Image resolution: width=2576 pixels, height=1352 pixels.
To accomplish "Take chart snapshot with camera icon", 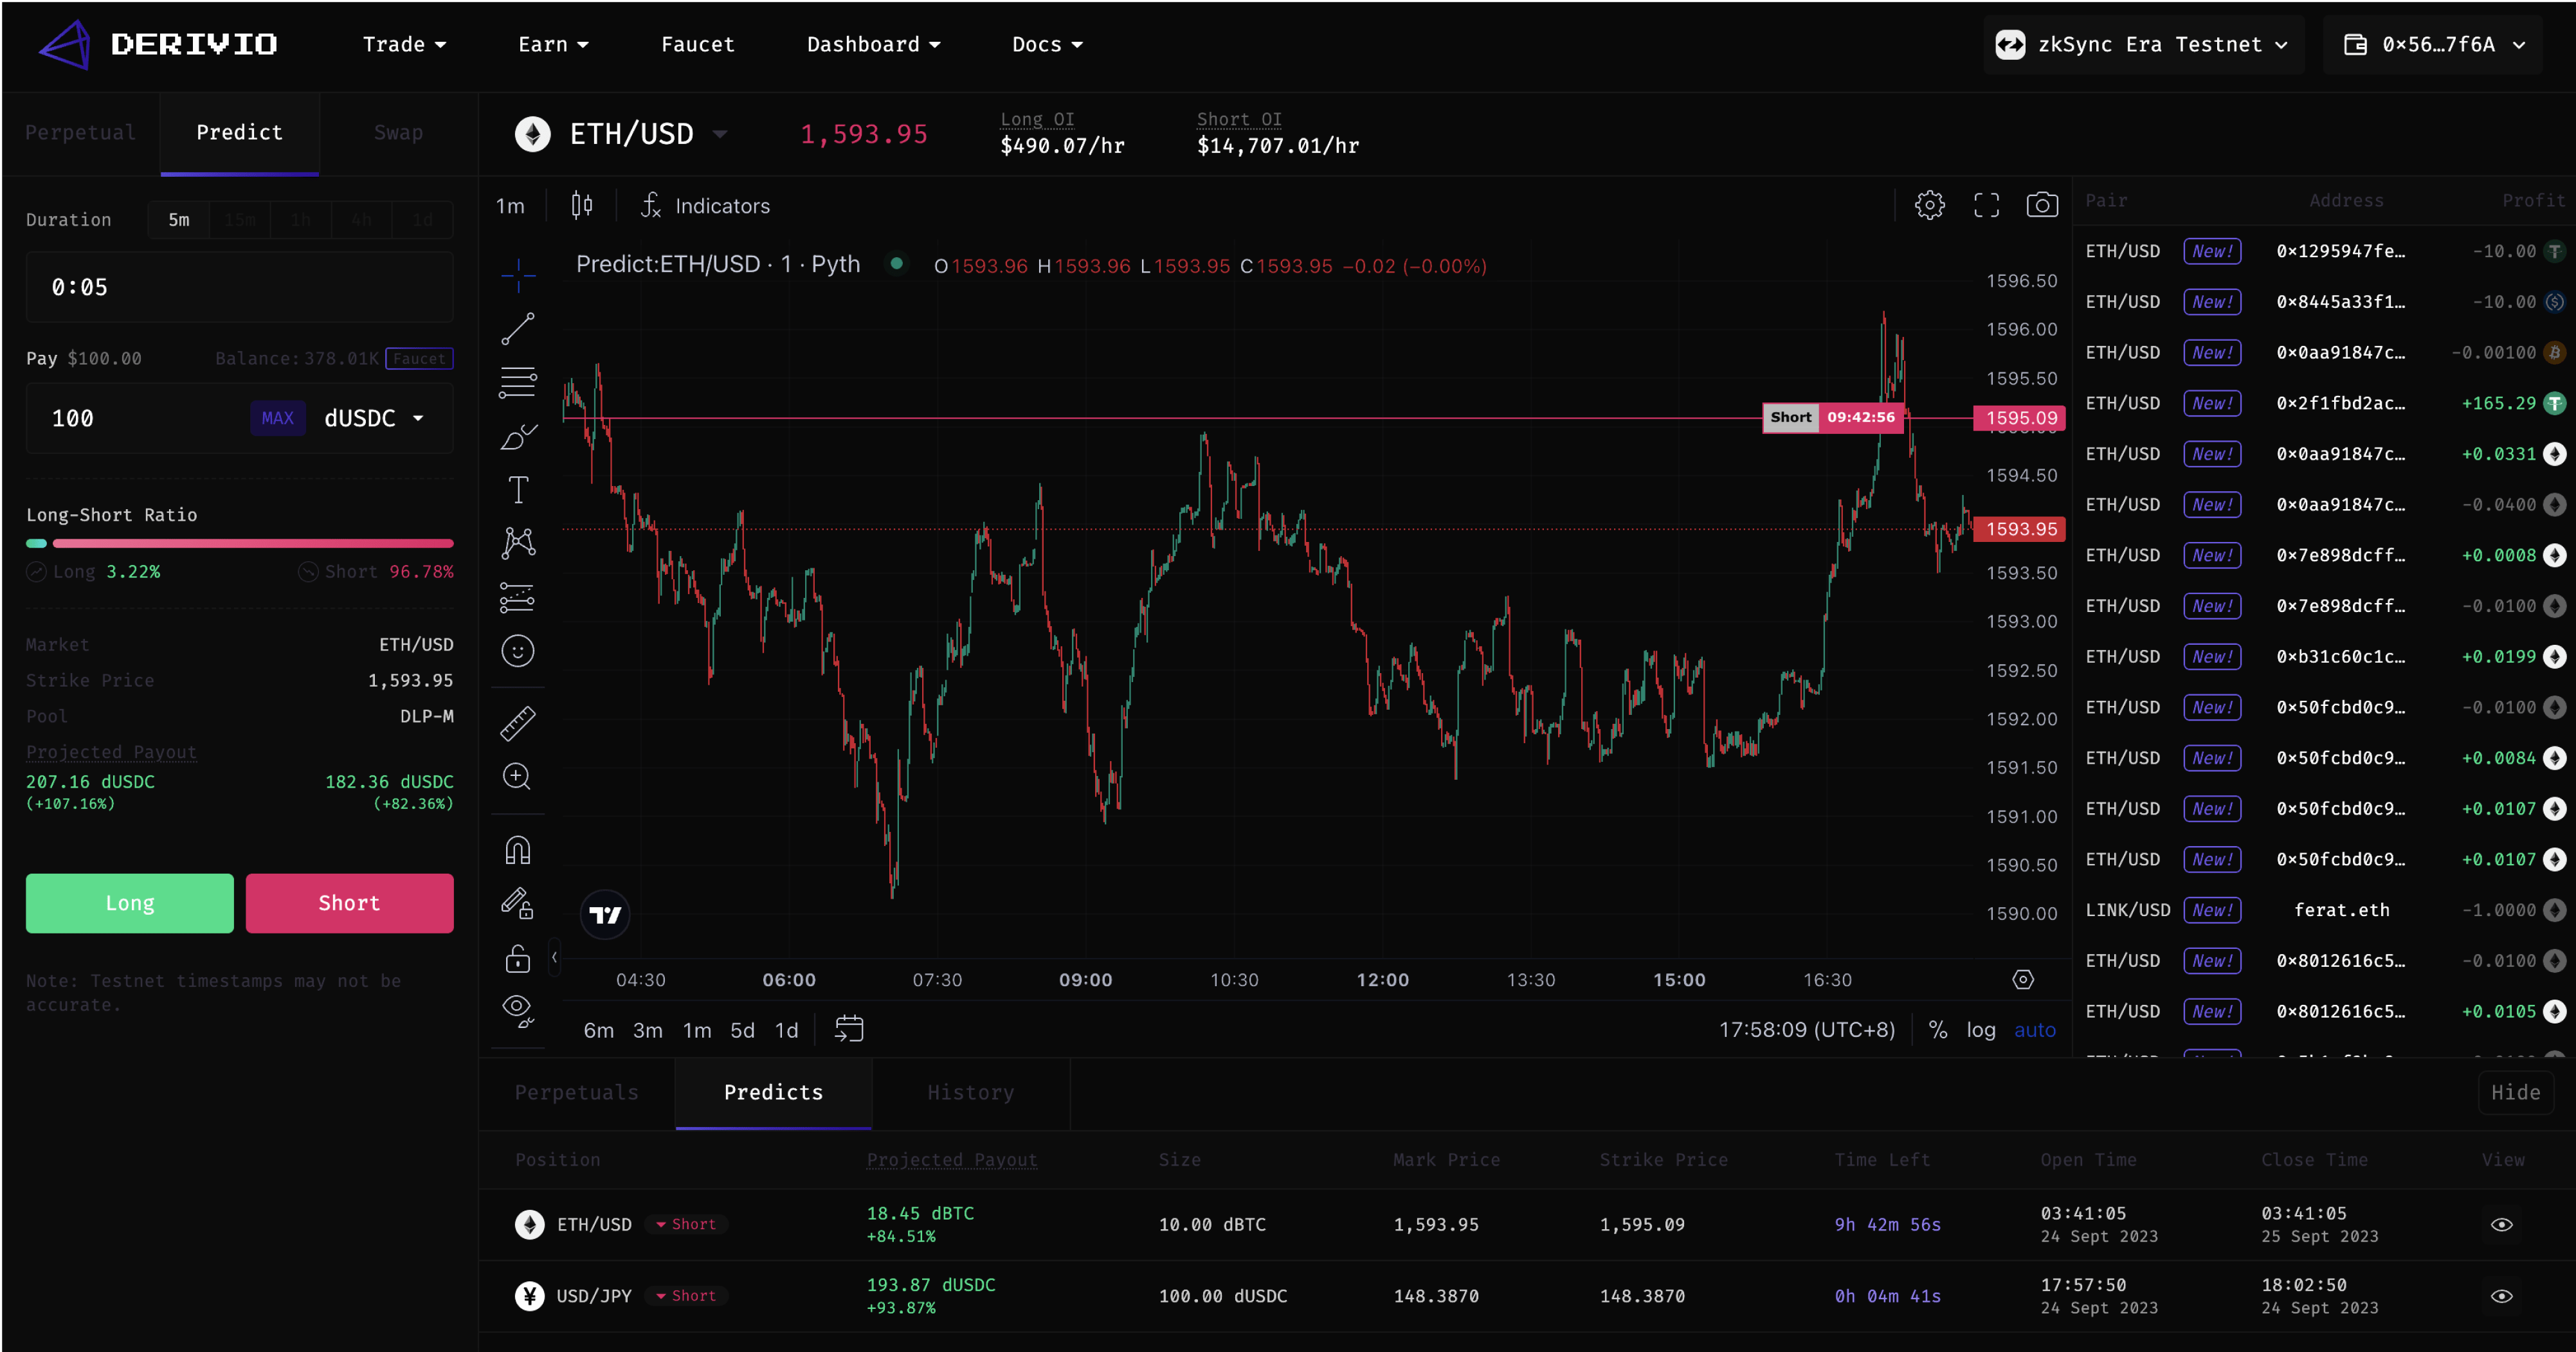I will 2041,205.
